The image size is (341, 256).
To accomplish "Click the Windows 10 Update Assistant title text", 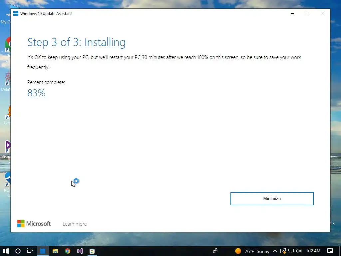I will coord(46,13).
